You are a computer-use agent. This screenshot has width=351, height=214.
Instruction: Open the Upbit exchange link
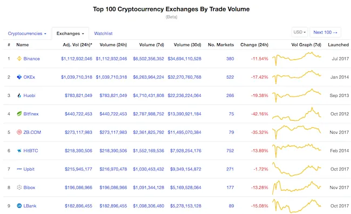pos(29,169)
